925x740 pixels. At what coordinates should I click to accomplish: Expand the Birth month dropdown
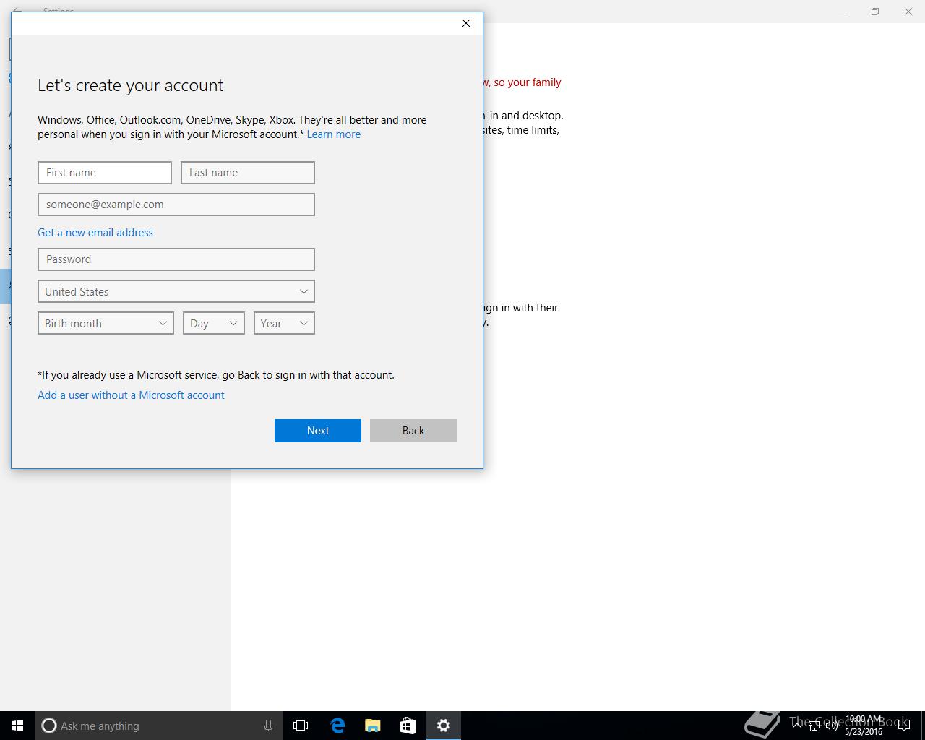point(106,323)
